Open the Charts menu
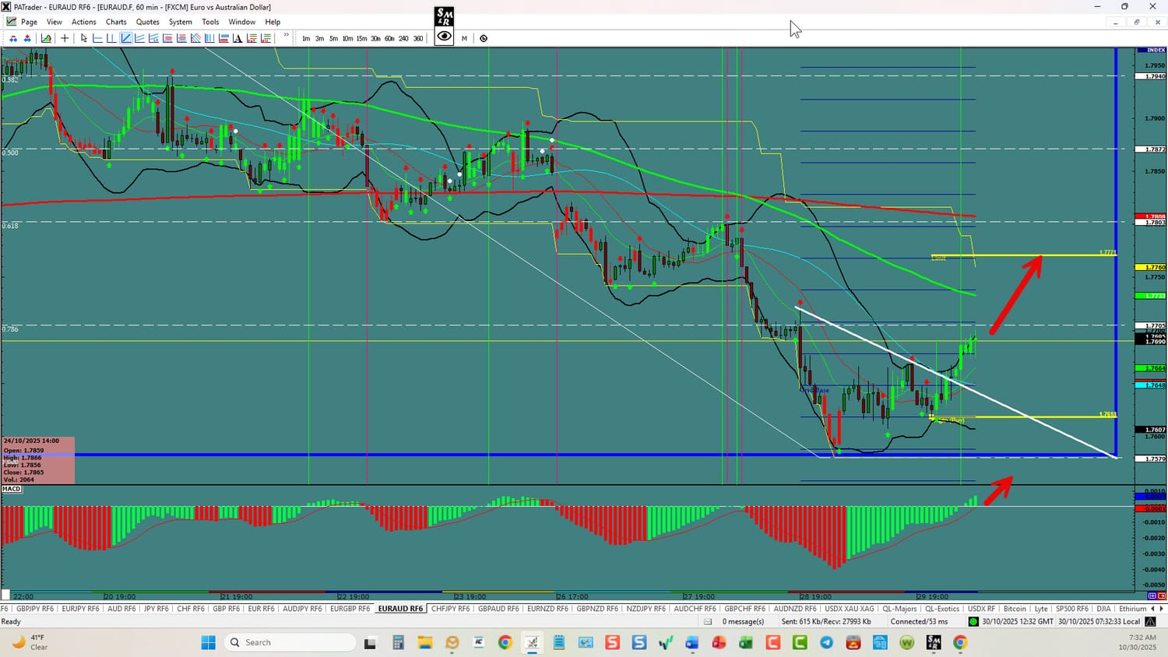Image resolution: width=1168 pixels, height=657 pixels. tap(116, 22)
